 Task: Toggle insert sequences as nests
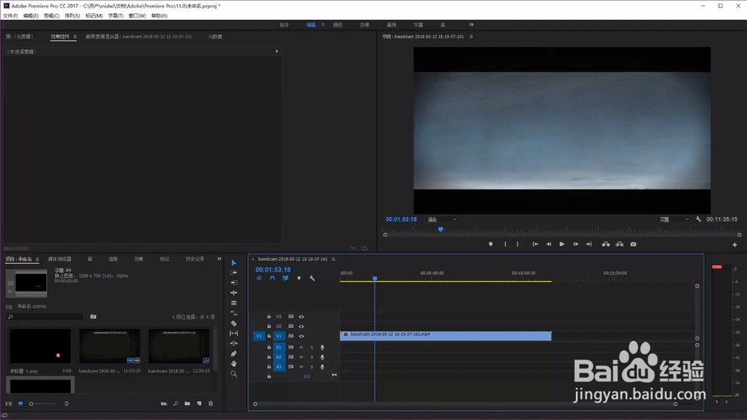point(259,278)
